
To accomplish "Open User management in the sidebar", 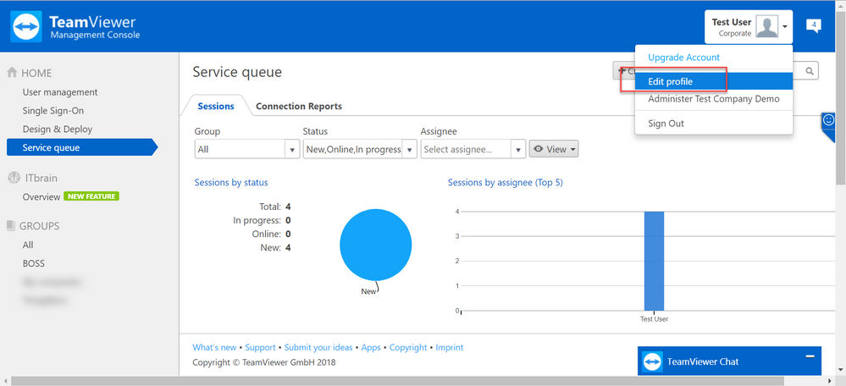I will point(60,92).
